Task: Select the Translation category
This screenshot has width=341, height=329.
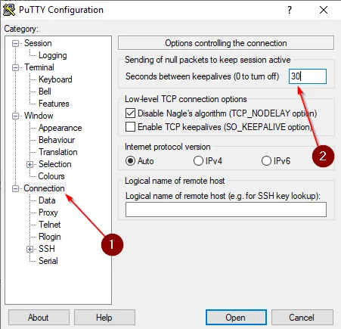Action: 58,152
